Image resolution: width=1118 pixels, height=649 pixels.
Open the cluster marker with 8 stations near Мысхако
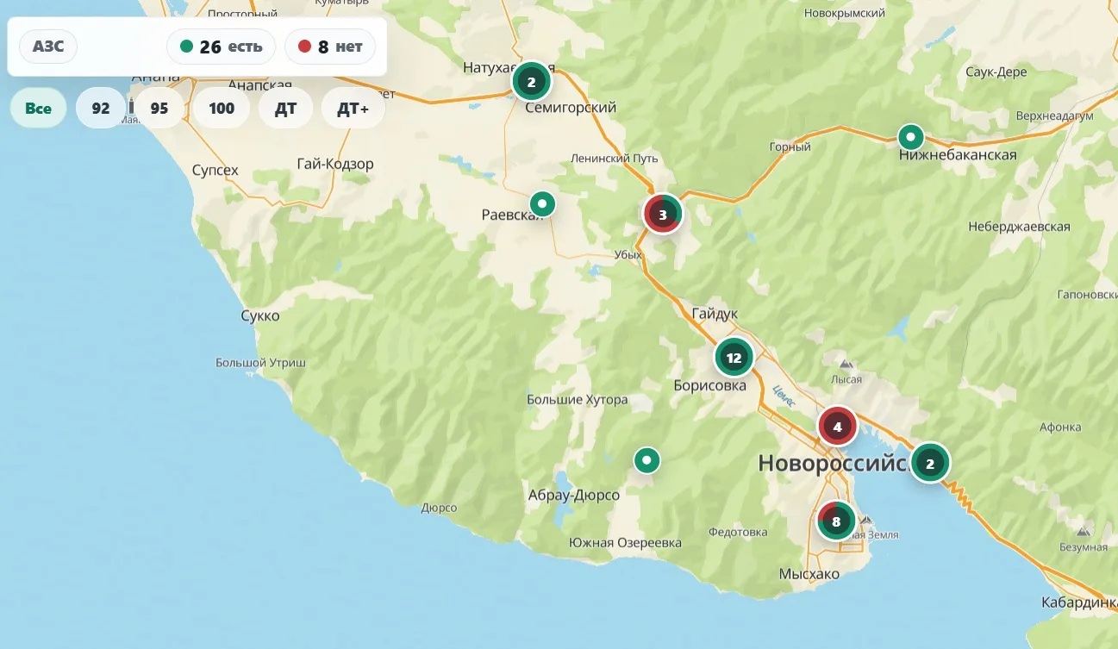[835, 521]
